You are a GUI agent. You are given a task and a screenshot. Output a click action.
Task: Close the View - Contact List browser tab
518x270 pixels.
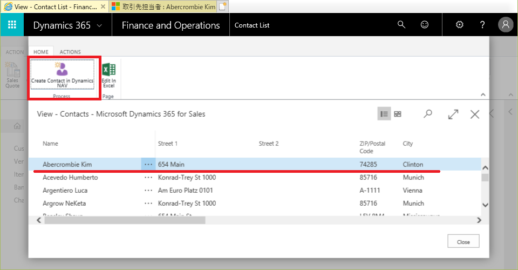[x=103, y=6]
